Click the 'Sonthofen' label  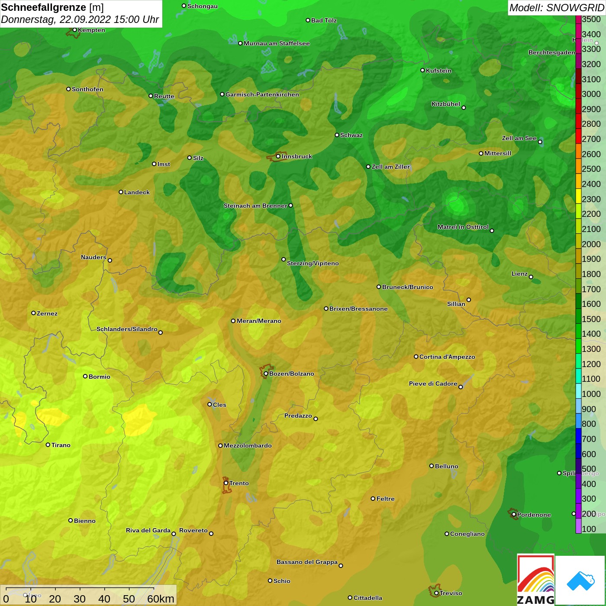point(87,89)
